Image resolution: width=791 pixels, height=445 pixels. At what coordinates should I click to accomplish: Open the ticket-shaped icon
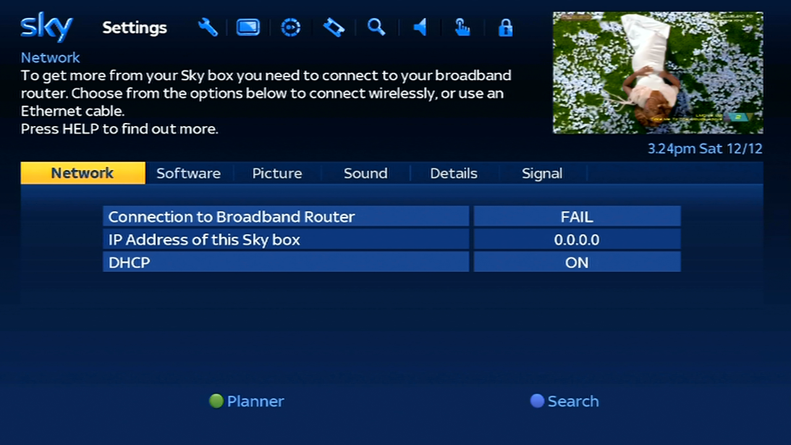click(x=334, y=27)
